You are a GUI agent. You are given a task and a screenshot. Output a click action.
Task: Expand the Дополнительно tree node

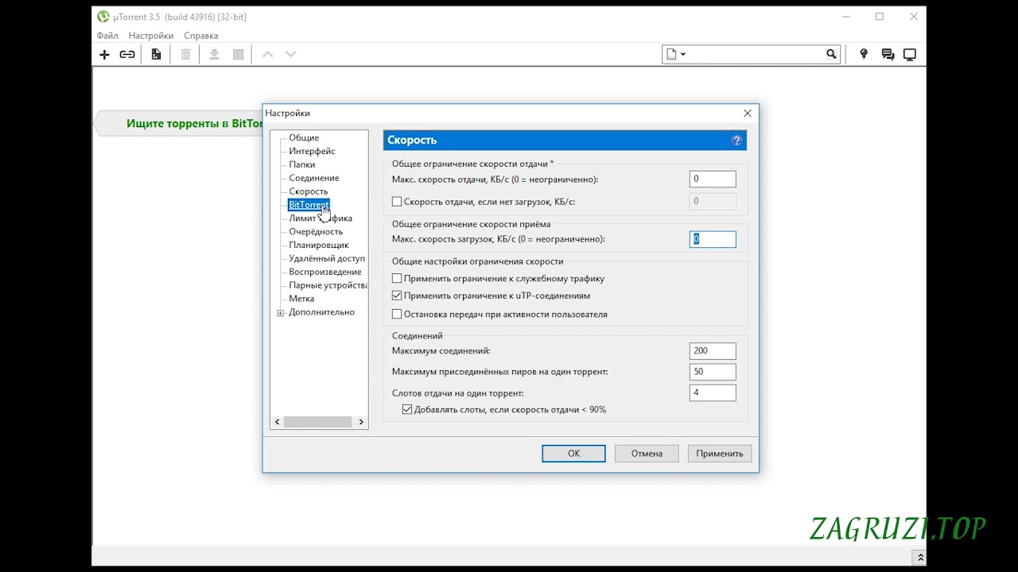coord(280,313)
